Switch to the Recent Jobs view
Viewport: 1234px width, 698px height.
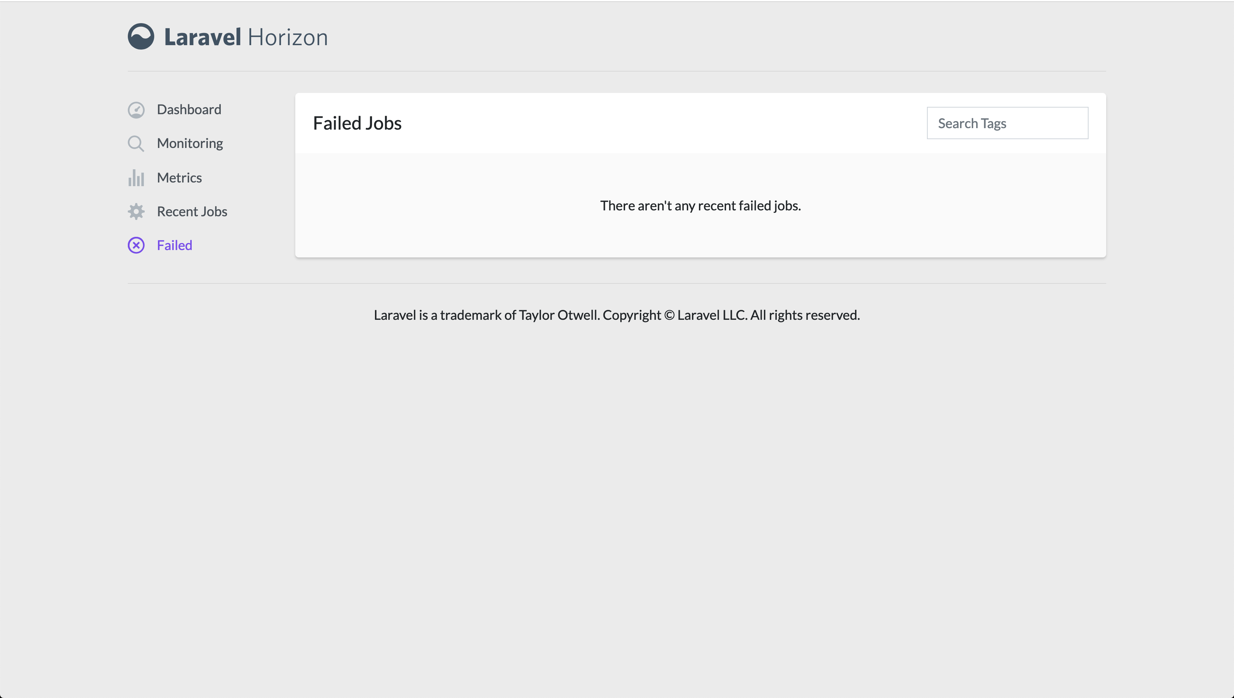(x=192, y=211)
